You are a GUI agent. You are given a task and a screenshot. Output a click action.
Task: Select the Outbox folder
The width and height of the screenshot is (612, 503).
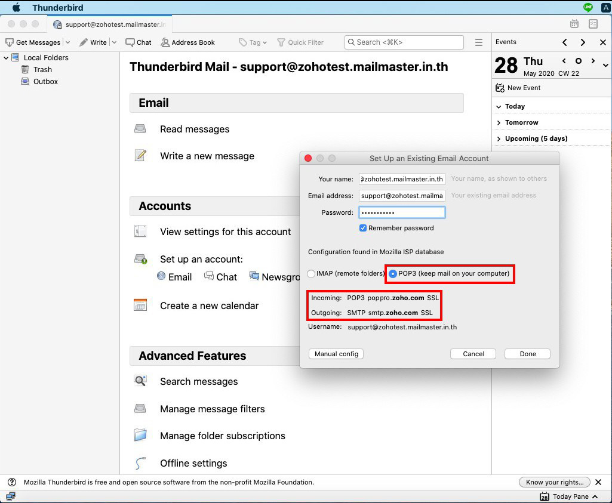(40, 82)
